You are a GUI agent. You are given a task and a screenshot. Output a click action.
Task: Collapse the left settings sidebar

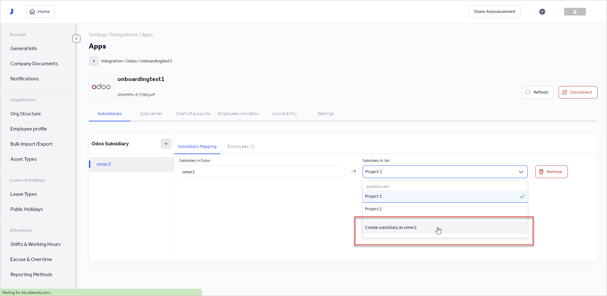point(76,38)
